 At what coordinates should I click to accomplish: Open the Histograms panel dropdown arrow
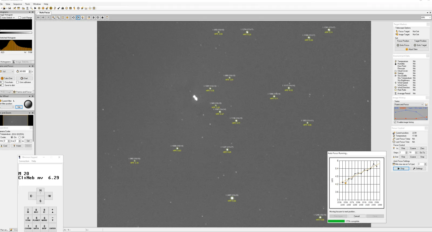[x=30, y=12]
